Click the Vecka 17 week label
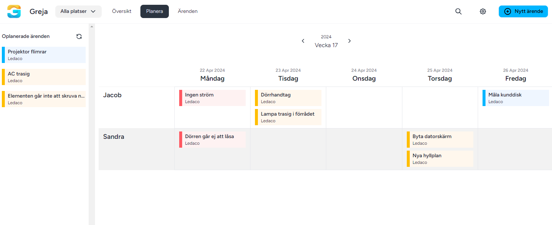 point(326,45)
